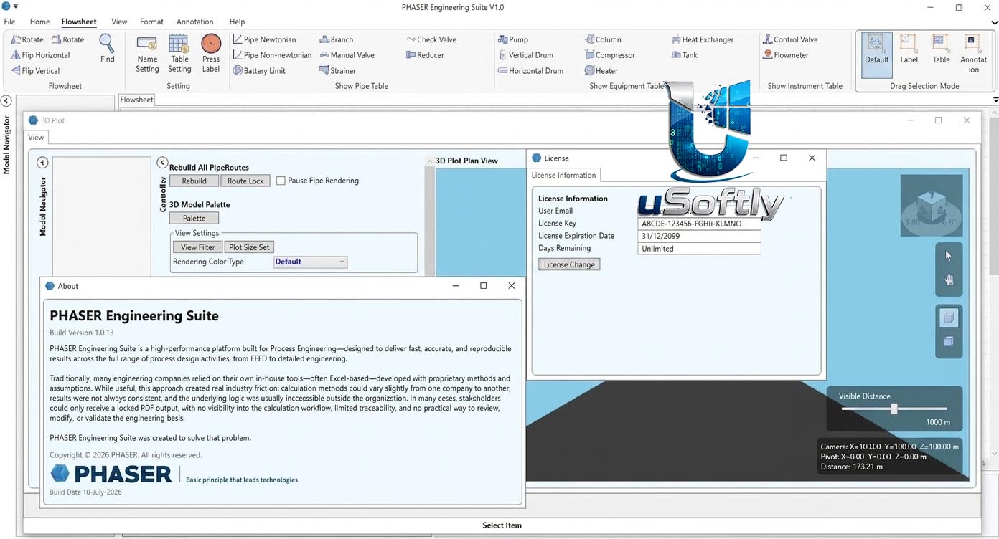Switch drag selection mode to Default
999x539 pixels.
(876, 54)
